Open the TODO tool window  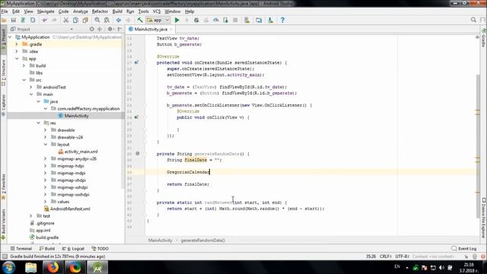coord(100,249)
